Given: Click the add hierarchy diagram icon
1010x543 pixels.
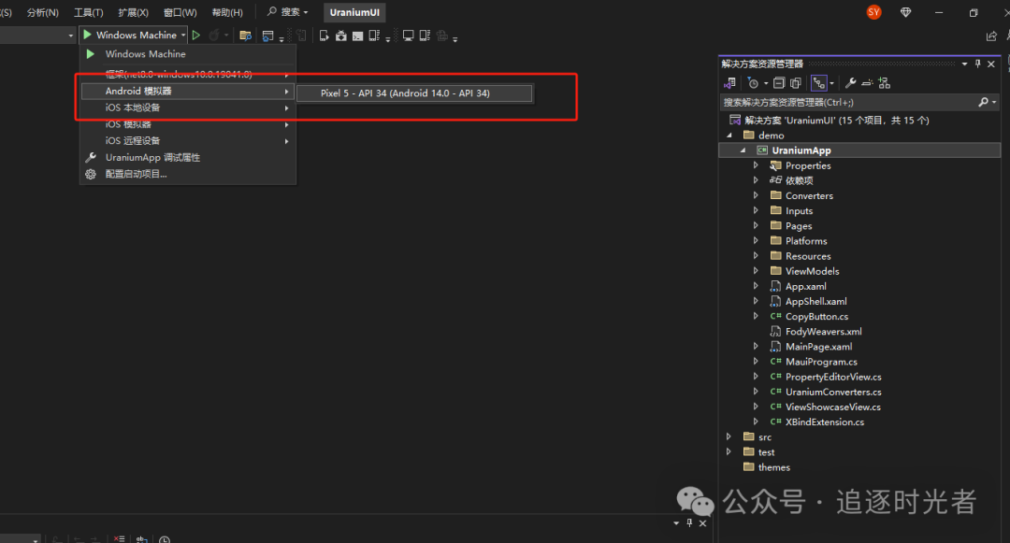Looking at the screenshot, I should click(885, 83).
